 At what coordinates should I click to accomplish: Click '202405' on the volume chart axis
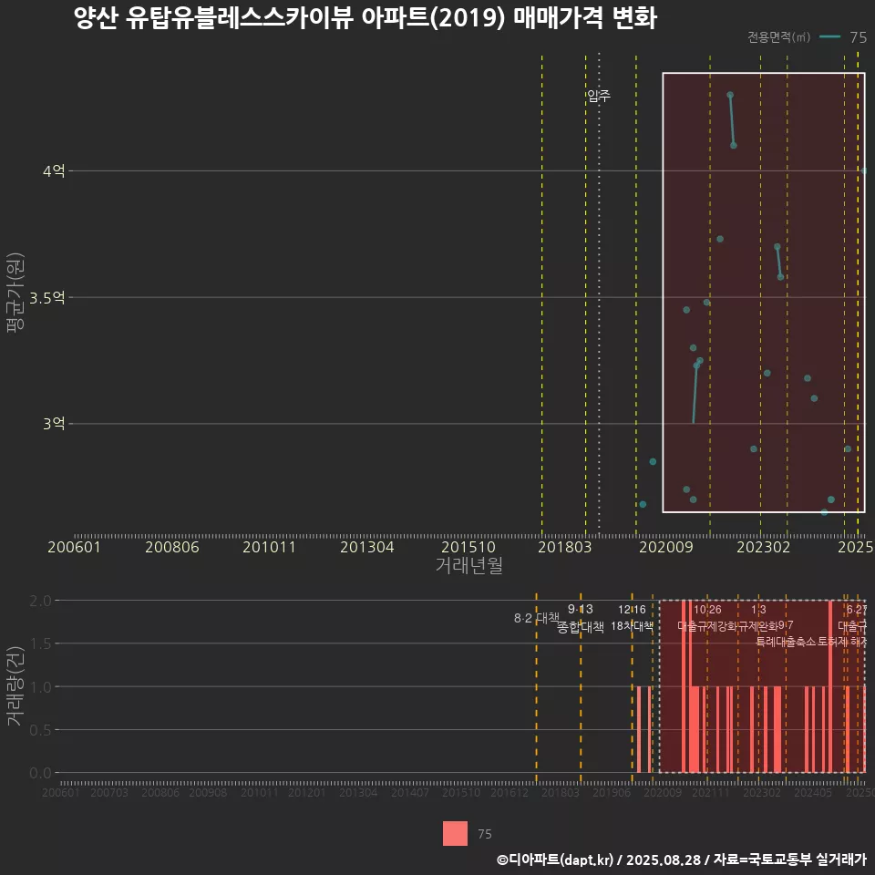click(x=813, y=792)
